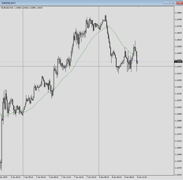Click price label 1.14675 on axis
Viewport: 183px width, 180px height.
point(178,33)
